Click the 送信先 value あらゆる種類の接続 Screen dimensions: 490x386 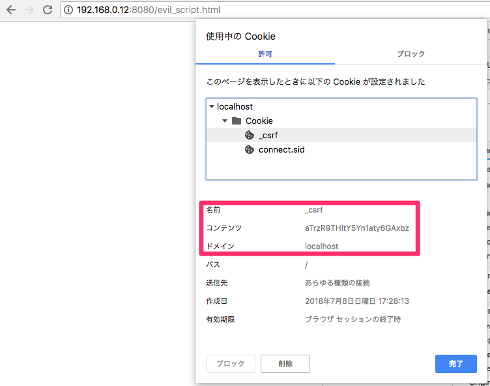338,283
